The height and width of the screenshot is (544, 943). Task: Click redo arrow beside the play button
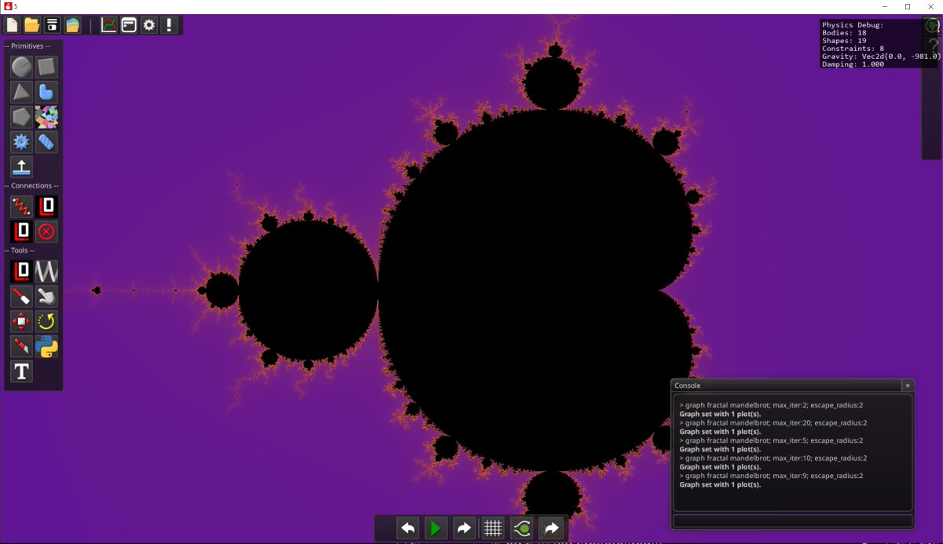point(464,528)
